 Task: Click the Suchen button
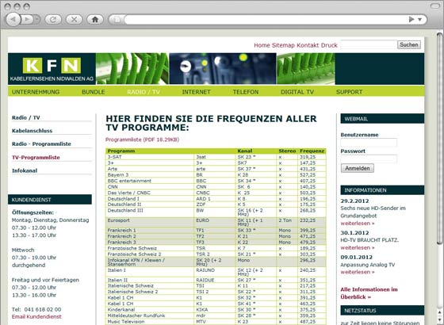point(409,44)
